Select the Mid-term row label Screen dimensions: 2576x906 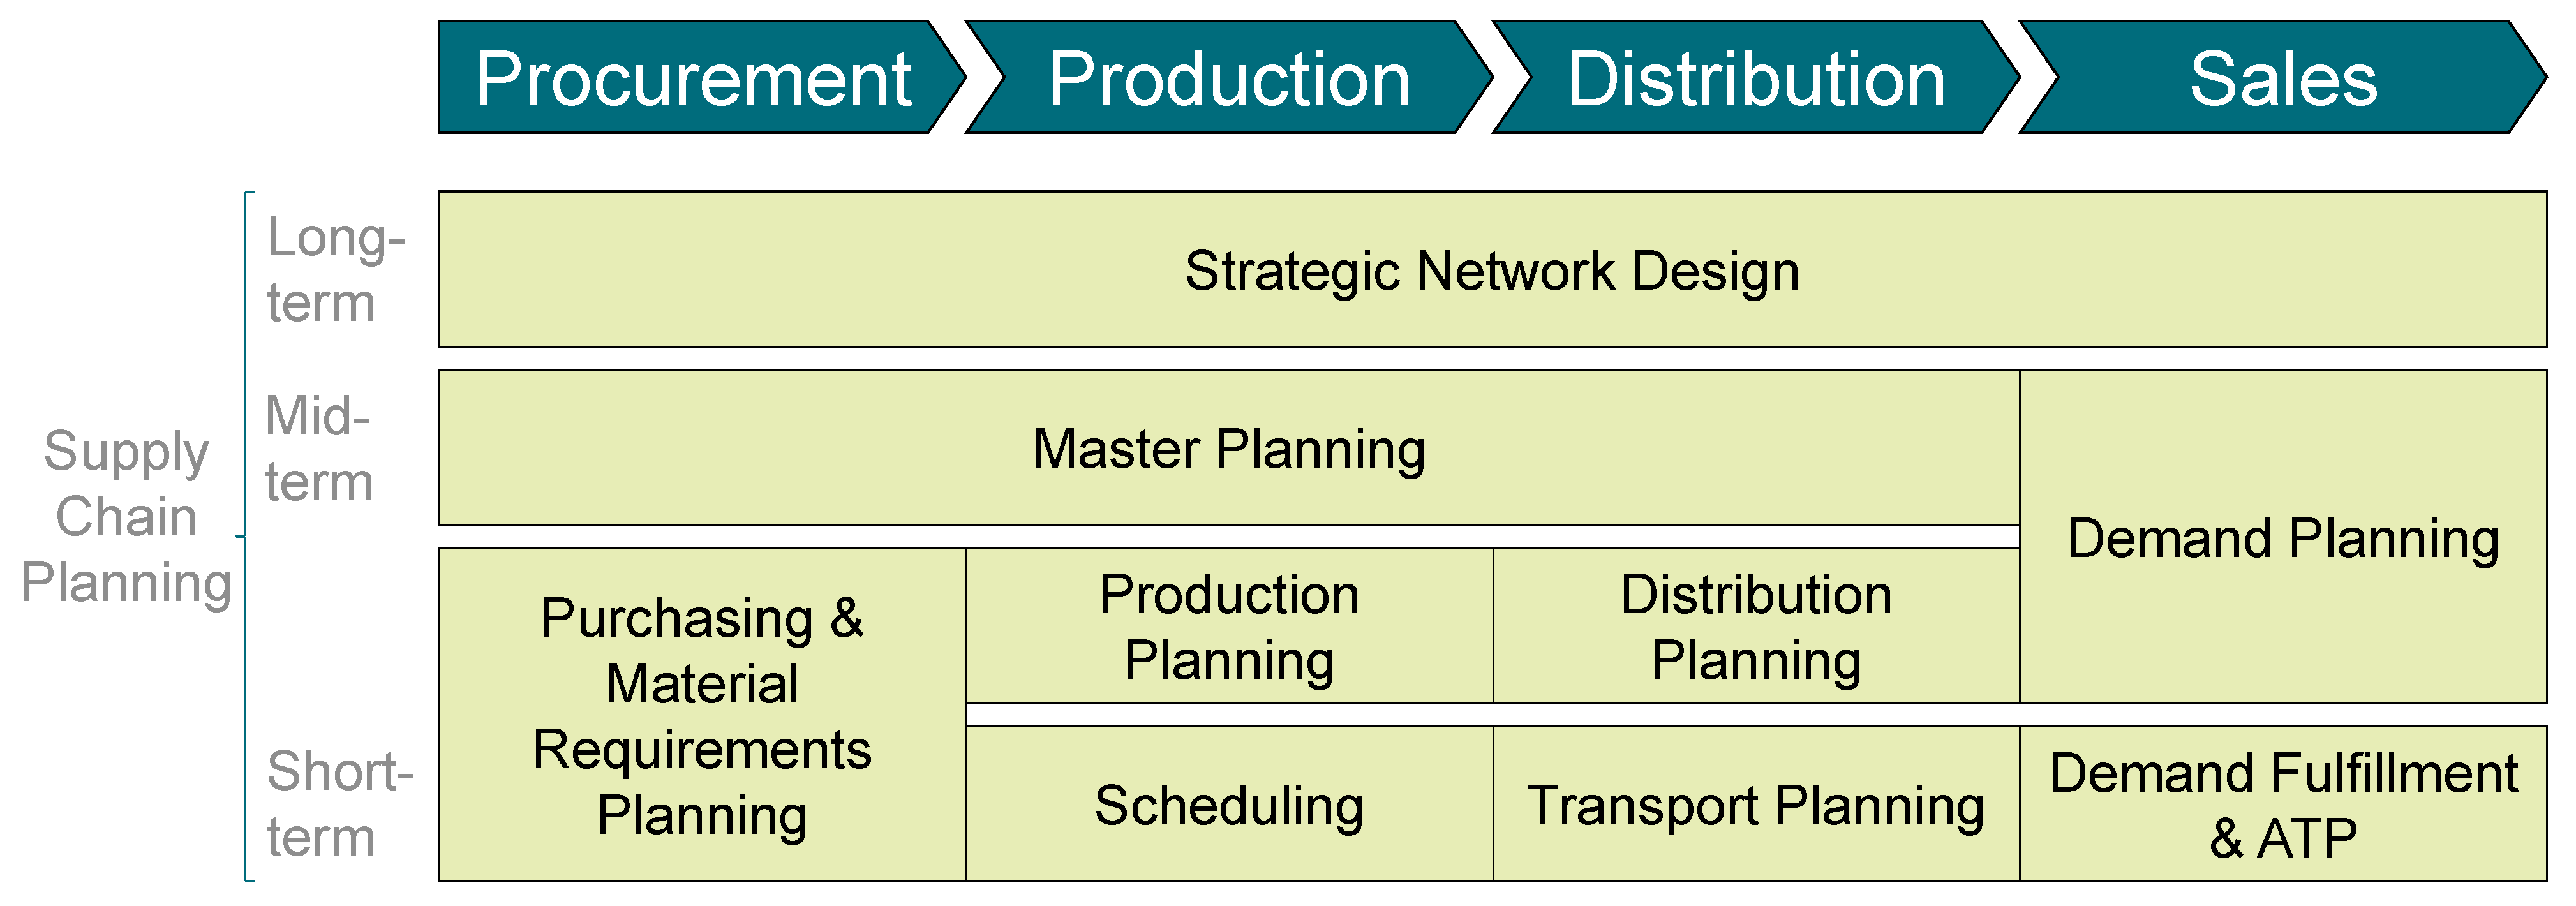click(x=318, y=448)
